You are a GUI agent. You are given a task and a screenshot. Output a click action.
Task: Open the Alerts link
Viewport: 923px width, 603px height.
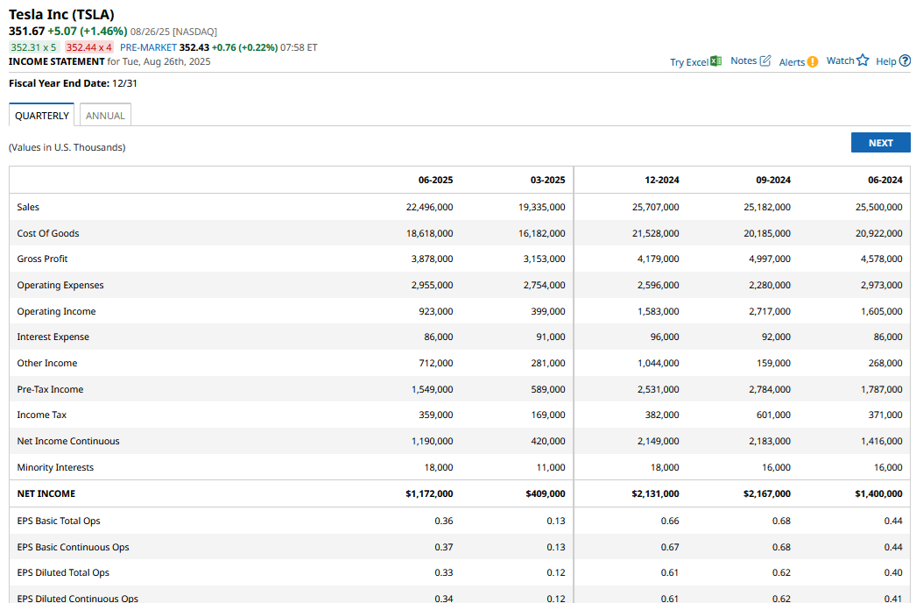point(792,62)
